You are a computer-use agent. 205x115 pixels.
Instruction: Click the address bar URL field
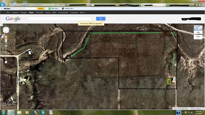point(32,5)
